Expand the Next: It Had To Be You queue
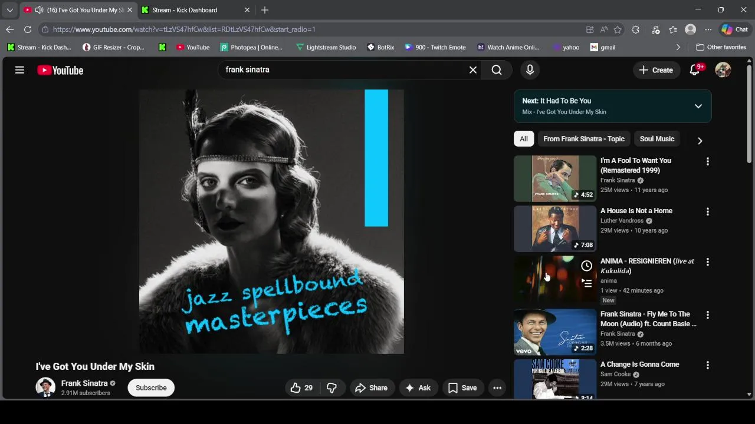This screenshot has height=424, width=755. click(698, 106)
